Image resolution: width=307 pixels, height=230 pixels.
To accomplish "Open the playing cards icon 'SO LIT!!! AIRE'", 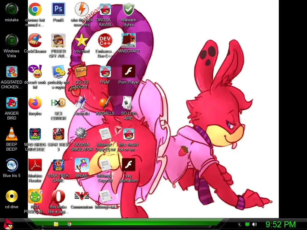I will 127,102.
